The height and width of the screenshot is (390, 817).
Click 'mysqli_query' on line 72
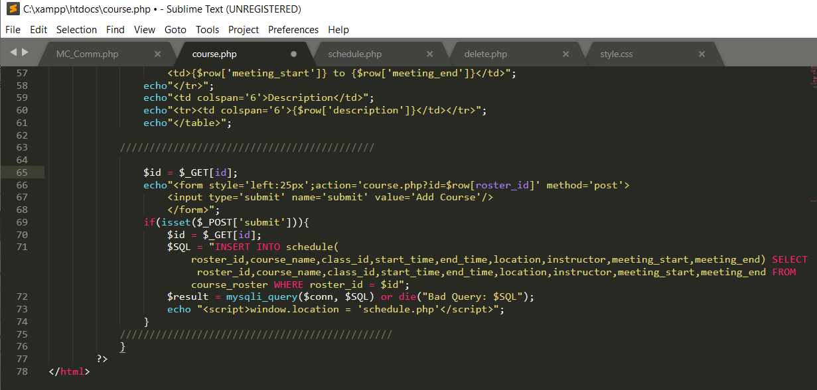coord(261,296)
